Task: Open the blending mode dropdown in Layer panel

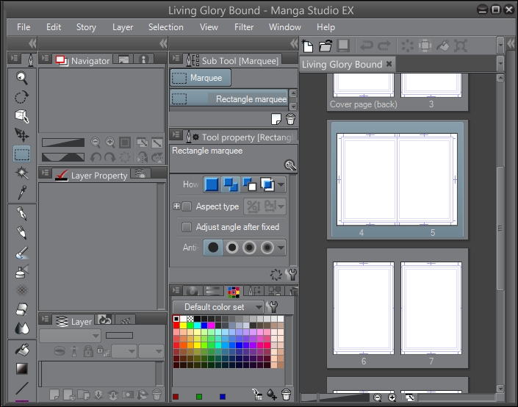Action: pos(70,336)
